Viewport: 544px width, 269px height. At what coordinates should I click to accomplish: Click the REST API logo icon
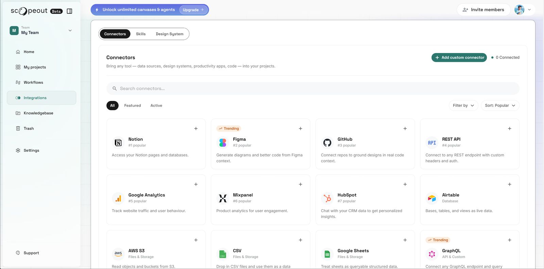(432, 143)
